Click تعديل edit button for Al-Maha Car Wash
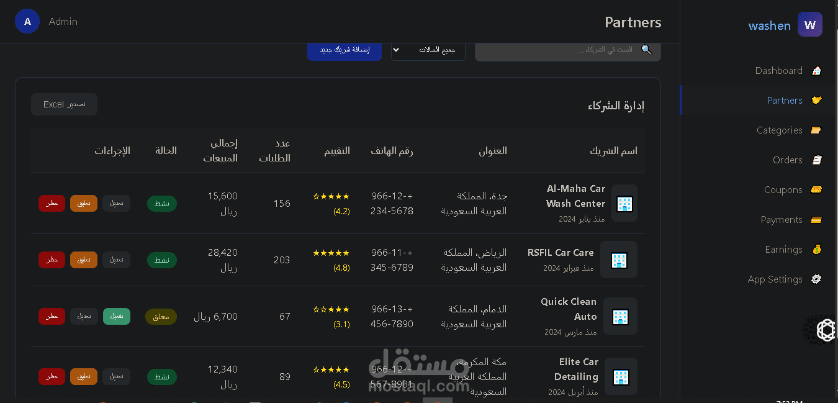Image resolution: width=838 pixels, height=403 pixels. (x=116, y=203)
